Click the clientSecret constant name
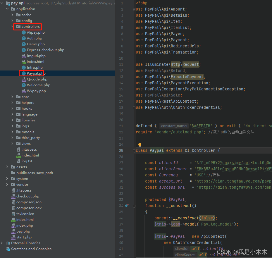This screenshot has width=272, height=258. (x=173, y=169)
